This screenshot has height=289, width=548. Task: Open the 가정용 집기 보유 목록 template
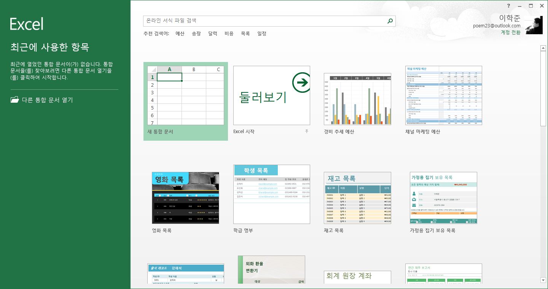444,198
